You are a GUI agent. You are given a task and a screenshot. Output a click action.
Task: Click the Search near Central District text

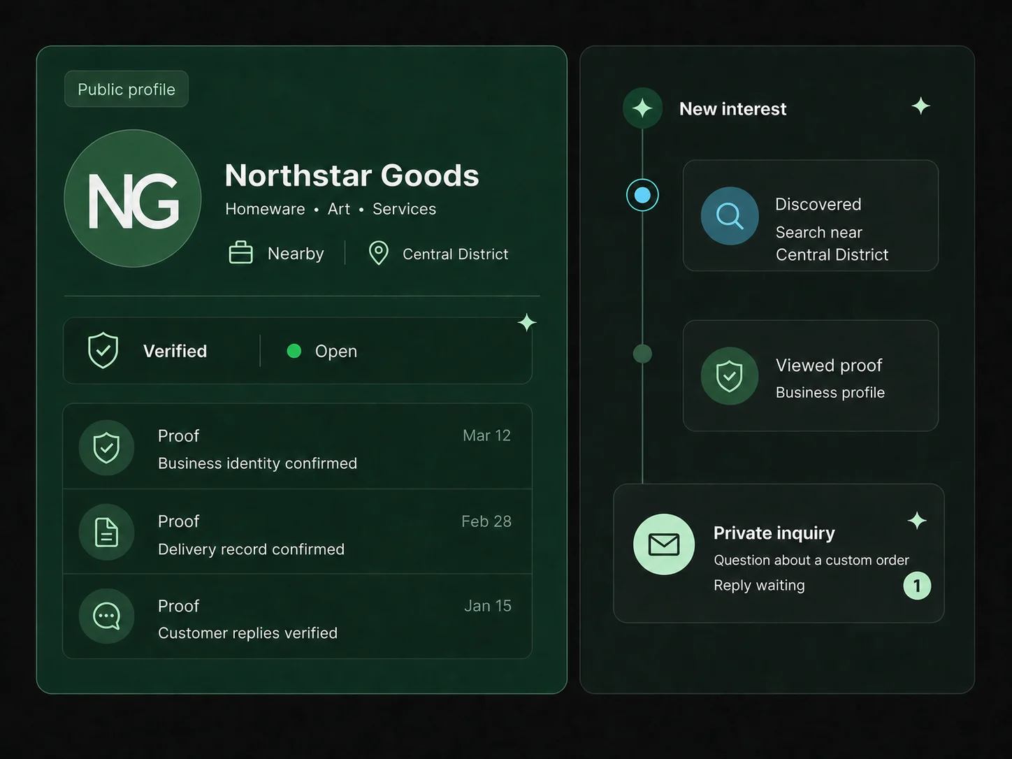pyautogui.click(x=832, y=243)
